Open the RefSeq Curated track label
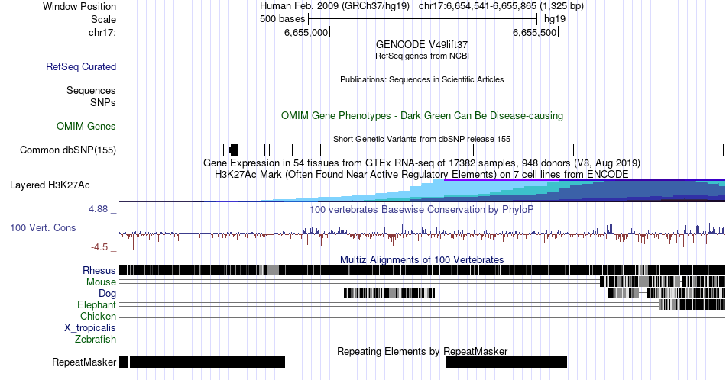Viewport: 726px width, 380px height. coord(80,66)
